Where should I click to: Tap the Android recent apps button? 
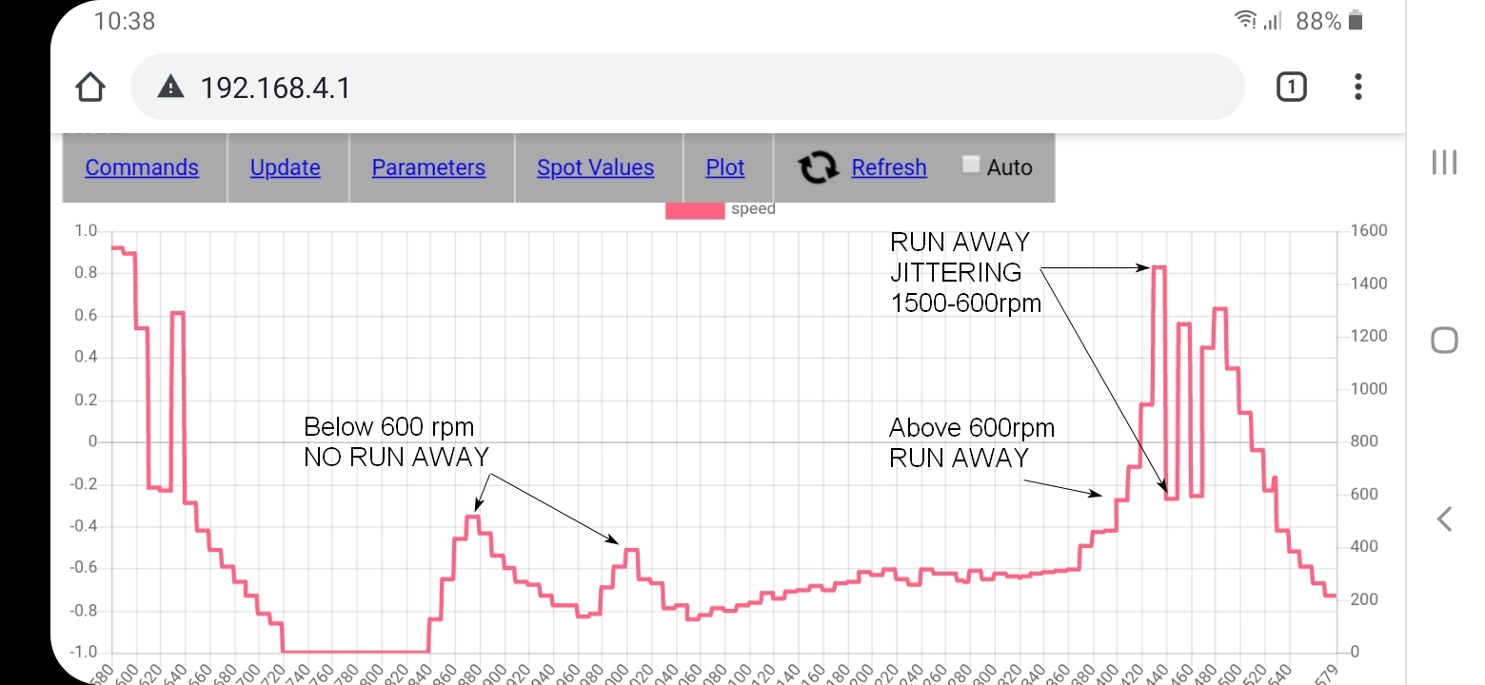[x=1444, y=162]
